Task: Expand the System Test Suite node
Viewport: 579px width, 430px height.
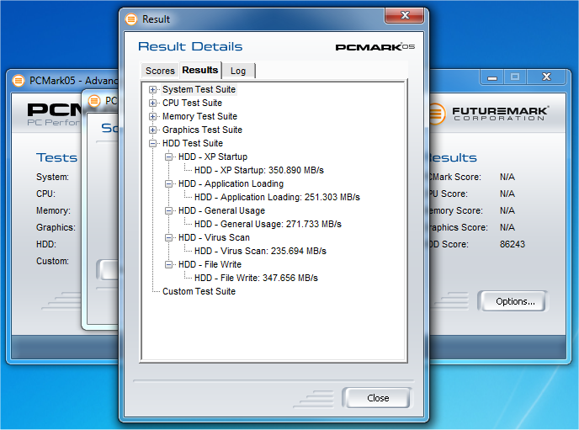Action: (x=152, y=90)
